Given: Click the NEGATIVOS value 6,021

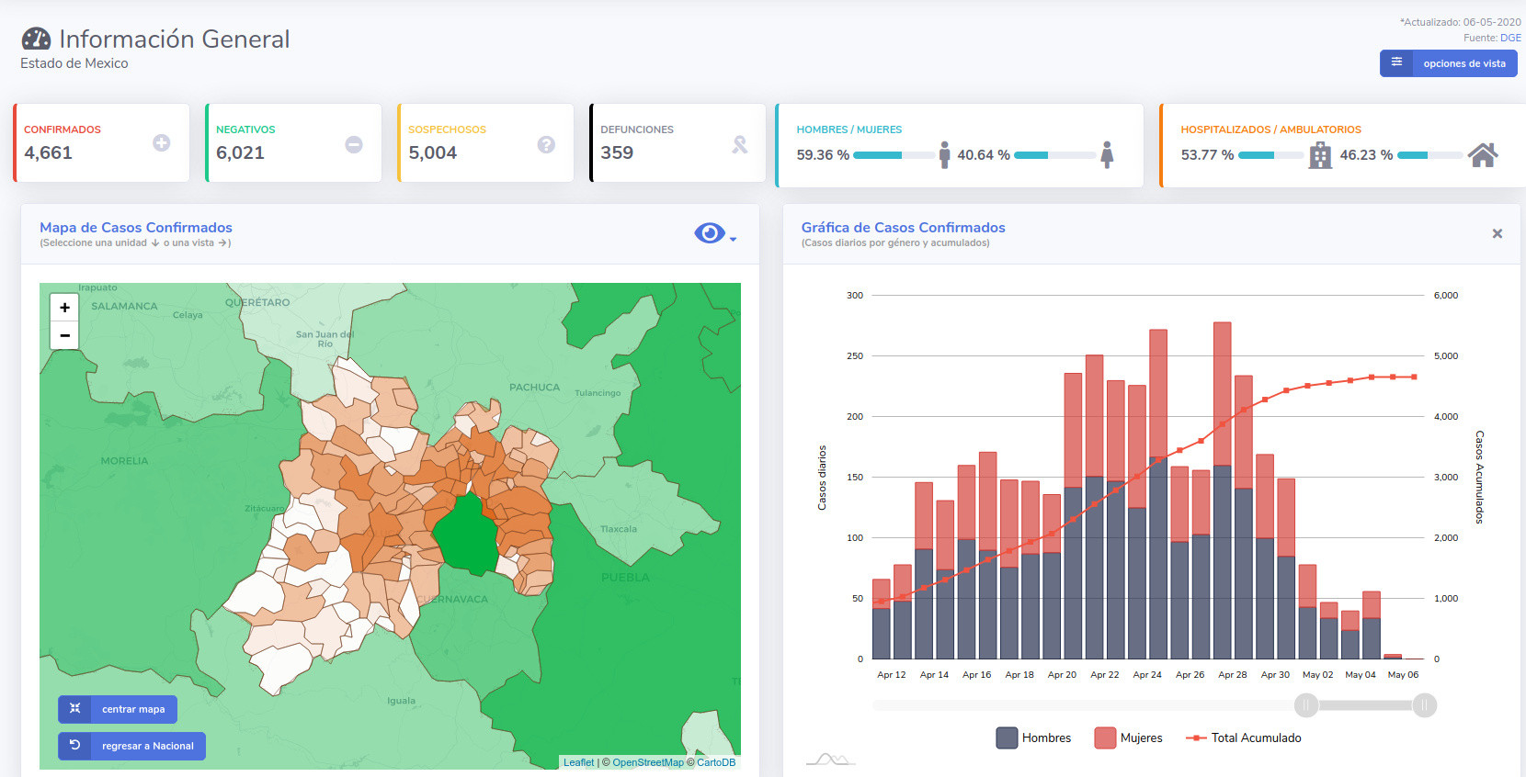Looking at the screenshot, I should [240, 152].
